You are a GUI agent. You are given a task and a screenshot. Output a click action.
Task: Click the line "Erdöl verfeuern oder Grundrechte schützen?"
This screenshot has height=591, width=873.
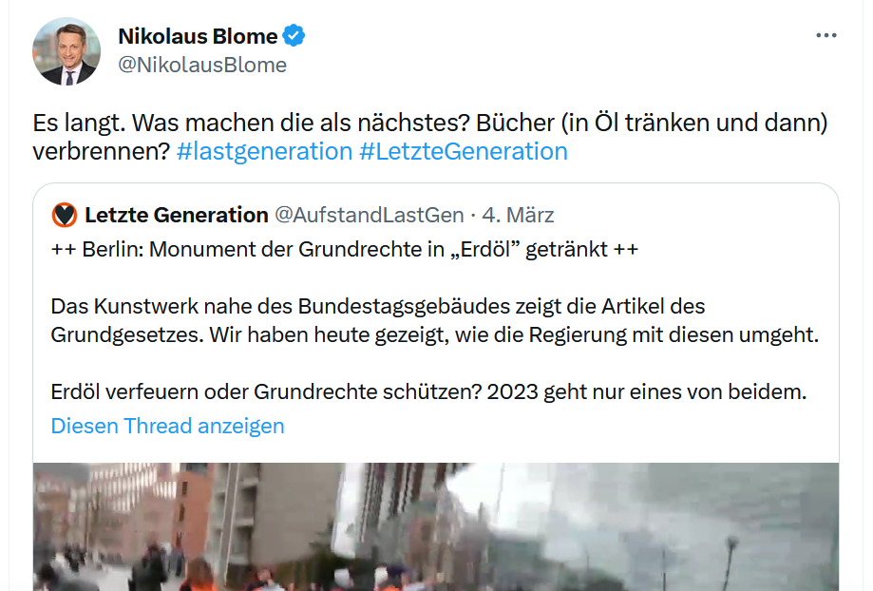(427, 391)
